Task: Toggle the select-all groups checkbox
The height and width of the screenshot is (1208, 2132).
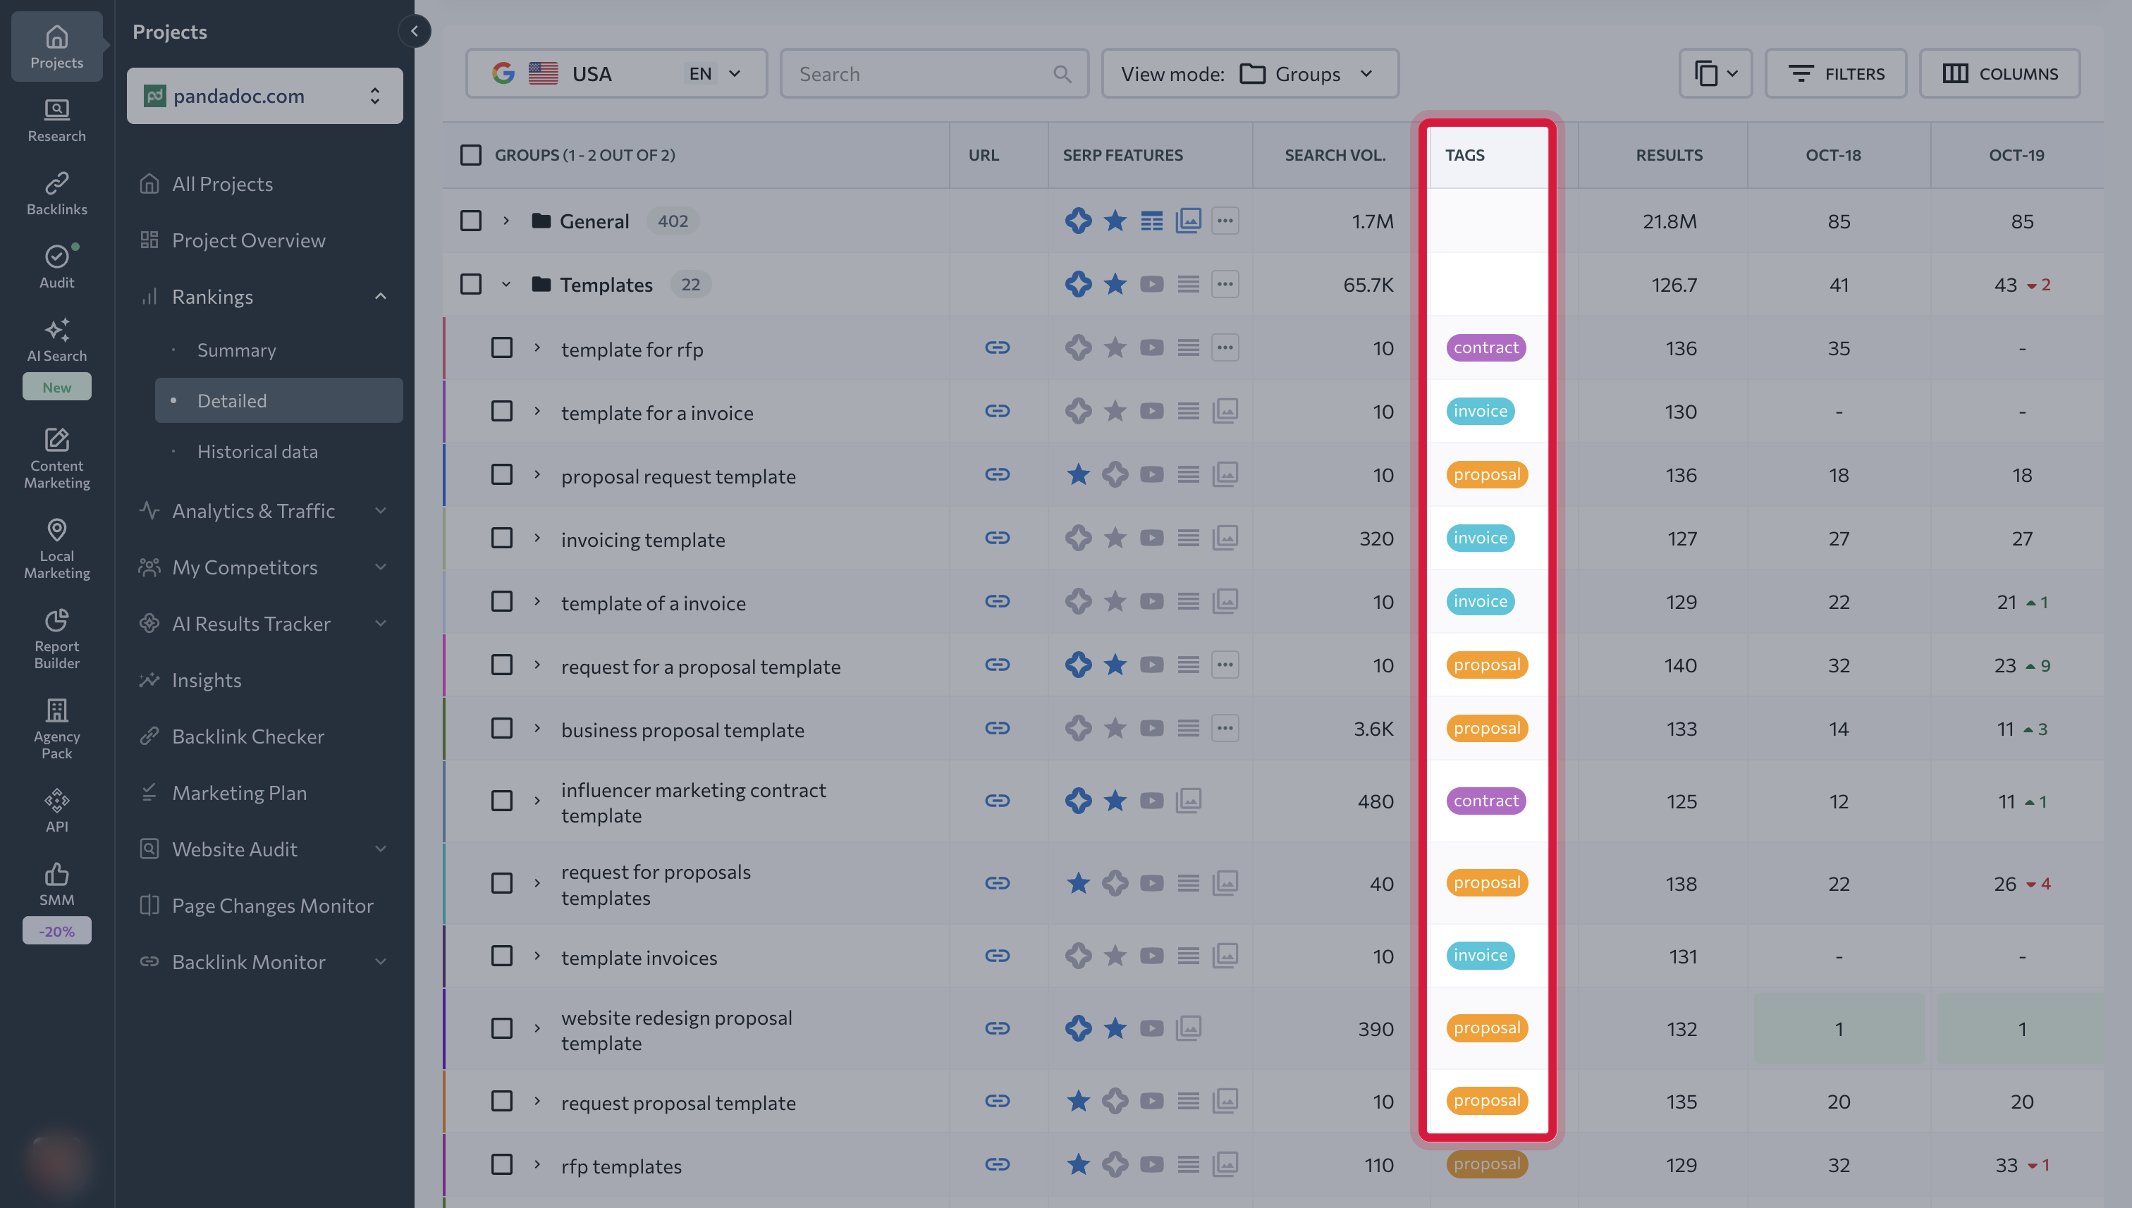Action: click(x=470, y=155)
